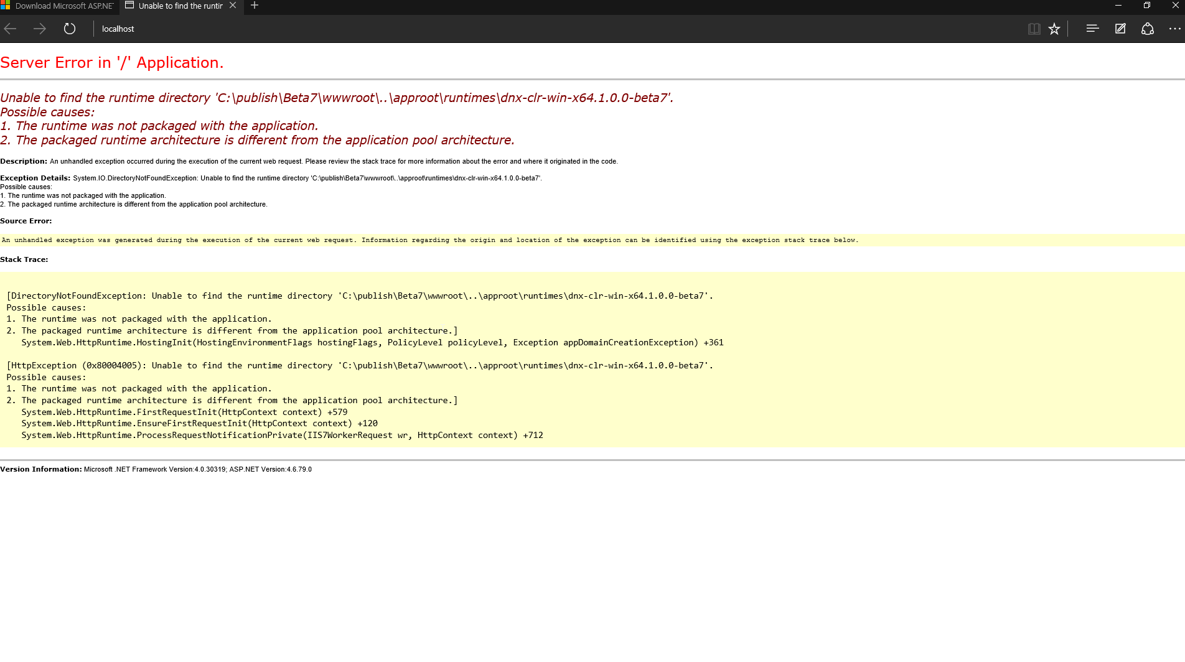Go back to the previous page
Viewport: 1185px width, 662px height.
[10, 28]
